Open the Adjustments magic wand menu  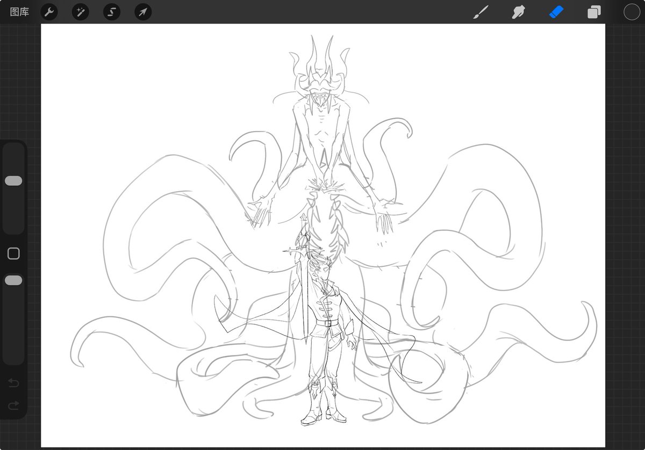point(80,12)
